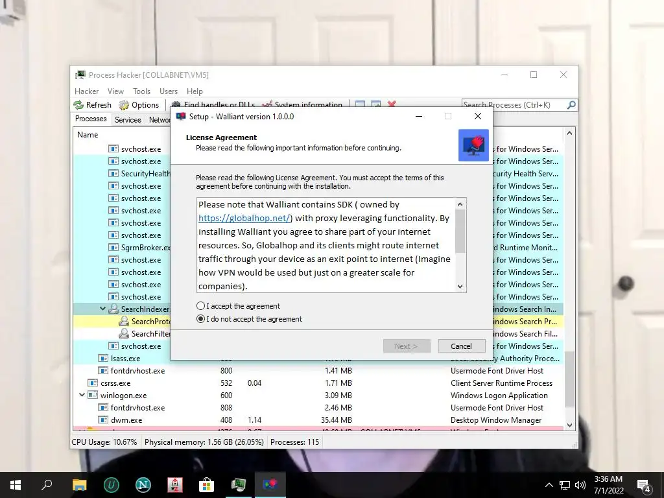The height and width of the screenshot is (498, 664).
Task: Click process list scroll down arrow
Action: click(x=569, y=425)
